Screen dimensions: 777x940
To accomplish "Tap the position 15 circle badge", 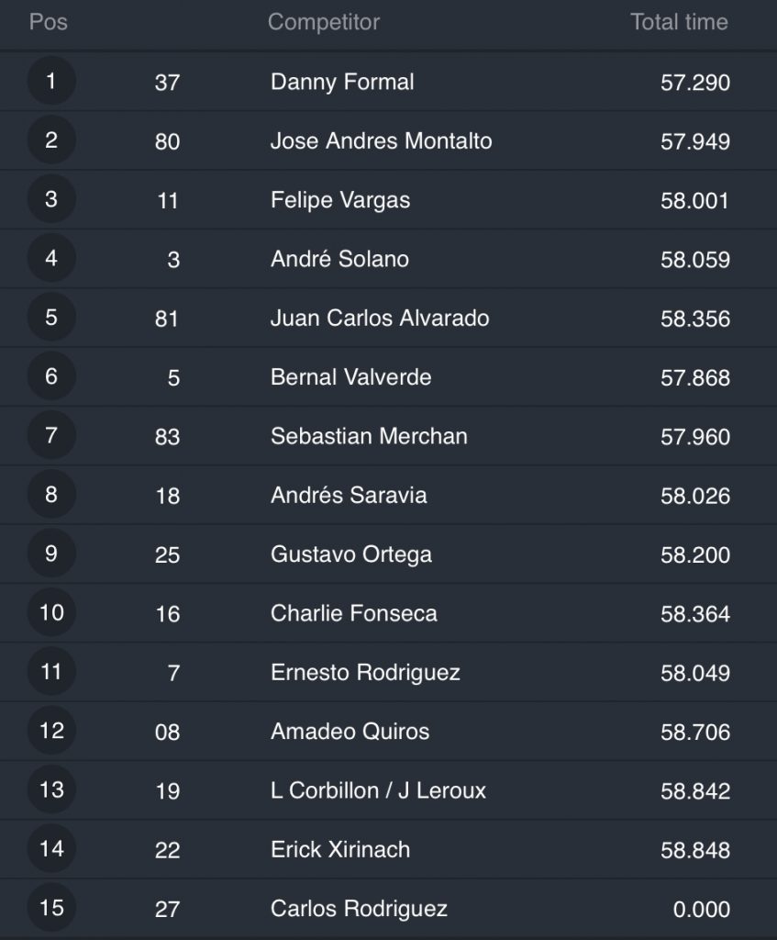I will 51,908.
